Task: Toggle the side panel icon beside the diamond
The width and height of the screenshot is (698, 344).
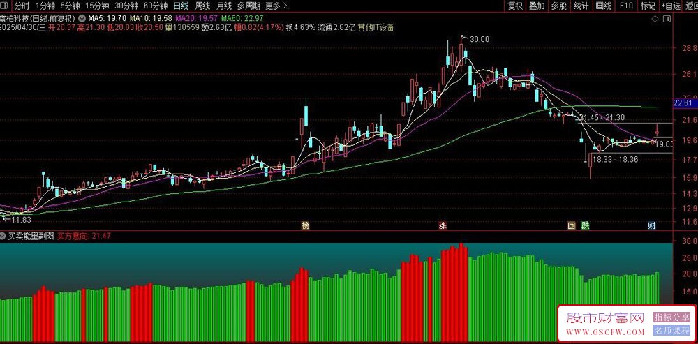Action: 667,19
